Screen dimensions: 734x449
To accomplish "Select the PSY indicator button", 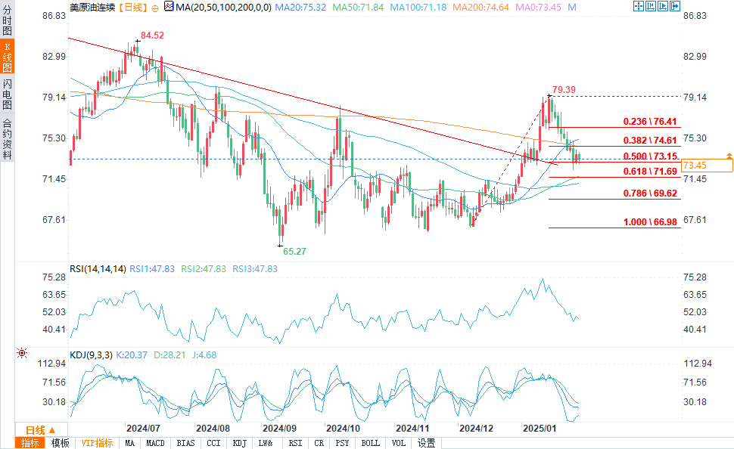I will (x=342, y=443).
